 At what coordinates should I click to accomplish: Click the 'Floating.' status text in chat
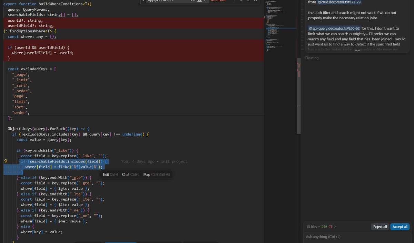click(312, 58)
